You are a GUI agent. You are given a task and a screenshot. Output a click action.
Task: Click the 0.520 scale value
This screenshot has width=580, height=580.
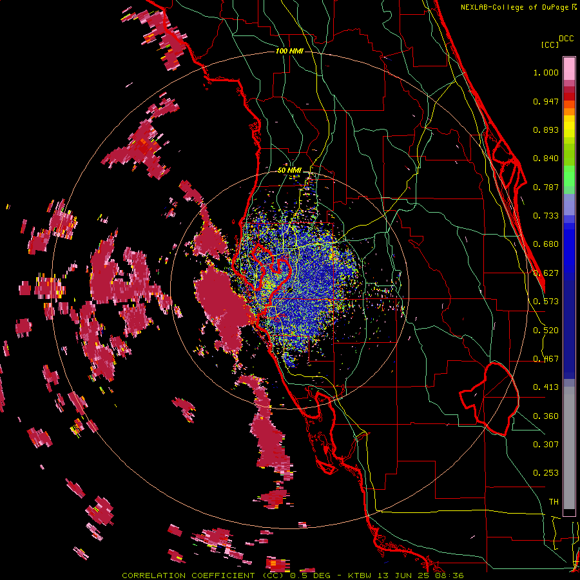[546, 331]
